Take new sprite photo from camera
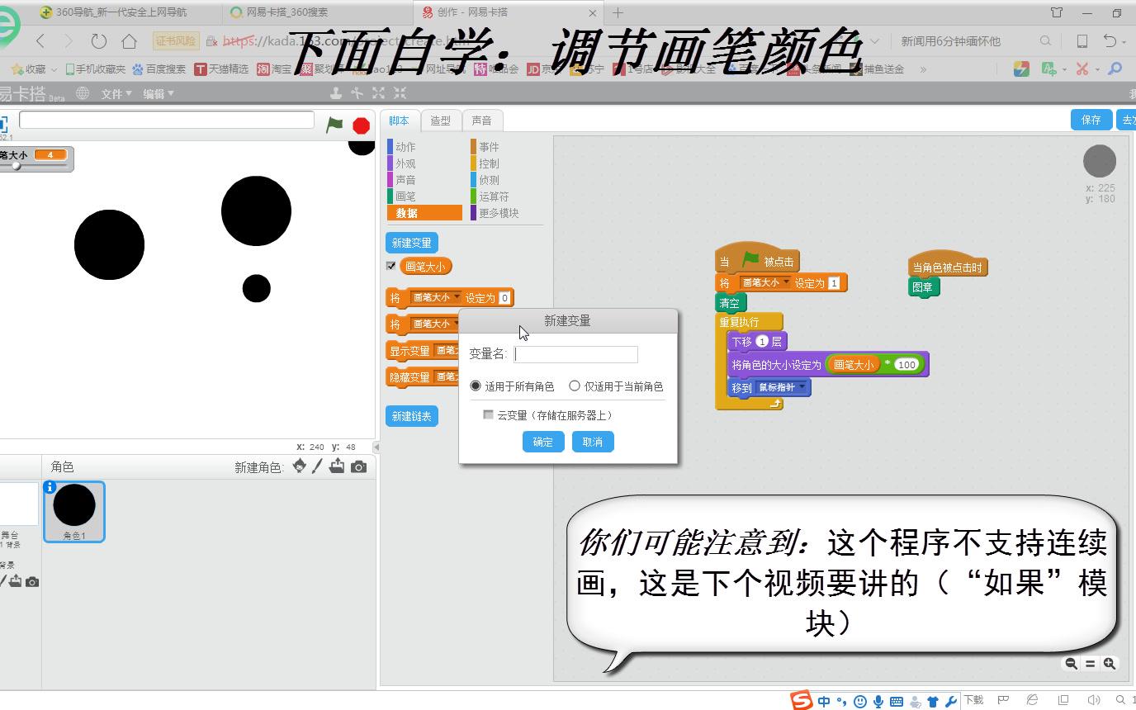 click(x=358, y=467)
